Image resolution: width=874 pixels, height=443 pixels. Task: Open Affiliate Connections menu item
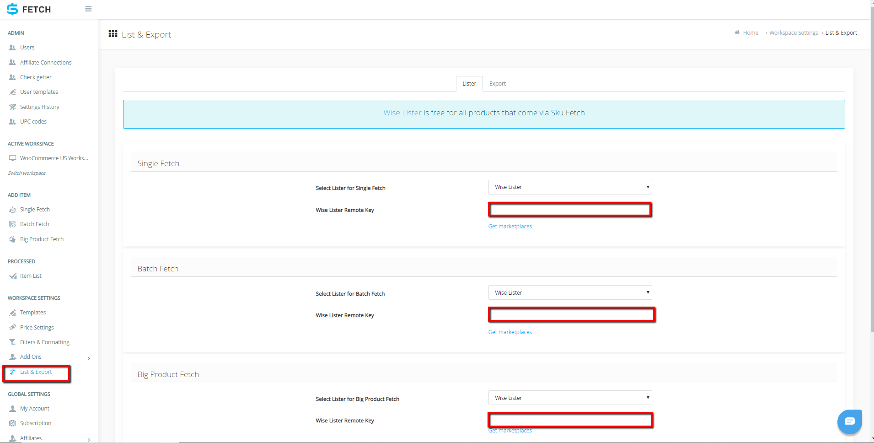pyautogui.click(x=46, y=63)
